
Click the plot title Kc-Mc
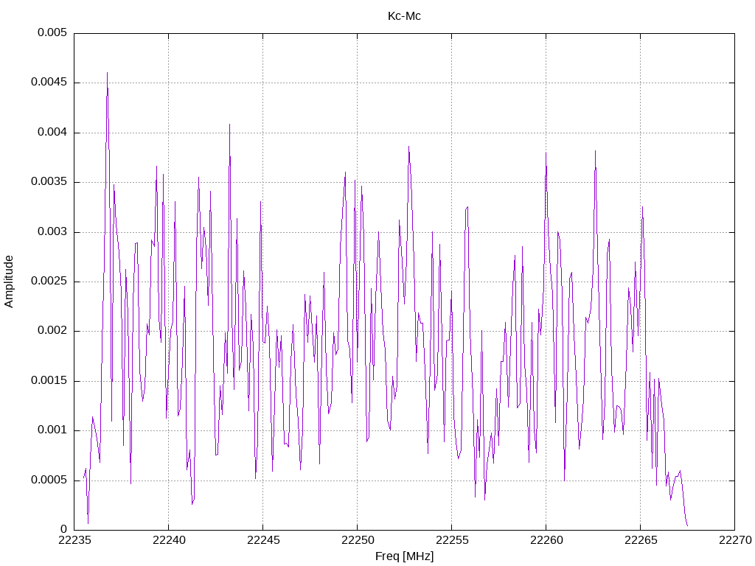404,16
